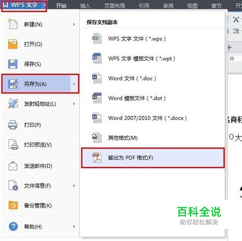Switch to the 页面布局 tab
The width and height of the screenshot is (242, 241).
point(115,6)
